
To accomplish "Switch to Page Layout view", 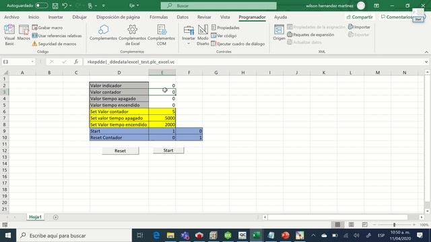I will tap(352, 225).
